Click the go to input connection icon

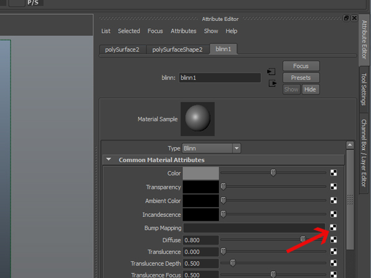tap(271, 72)
